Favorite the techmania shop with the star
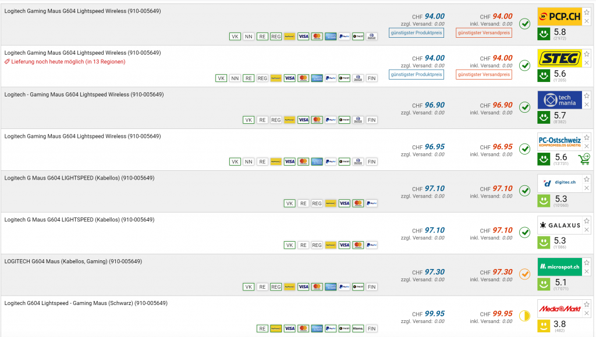Screen dimensions: 596x337 pos(587,96)
